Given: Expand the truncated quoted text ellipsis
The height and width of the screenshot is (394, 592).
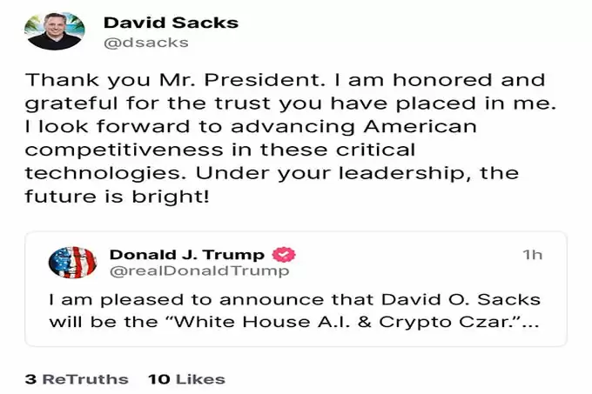Looking at the screenshot, I should [531, 323].
